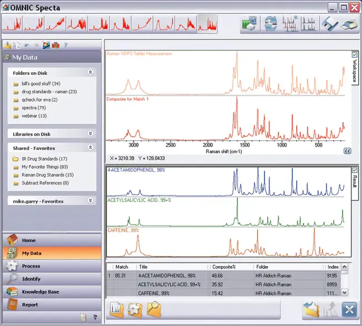
Task: Open the Identify section
Action: pyautogui.click(x=52, y=279)
